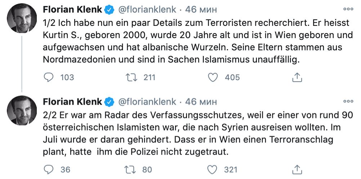Like the first tweet with 405 likes
Image resolution: width=361 pixels, height=179 pixels.
click(214, 77)
